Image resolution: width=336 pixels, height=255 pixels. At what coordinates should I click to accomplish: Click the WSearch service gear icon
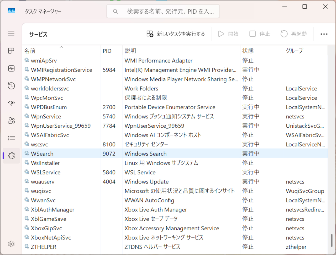tap(27, 153)
